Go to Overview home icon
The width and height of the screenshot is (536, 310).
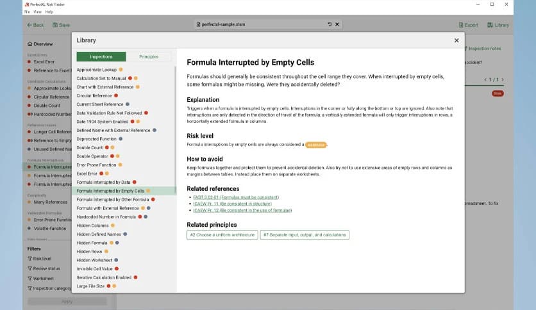40,44
